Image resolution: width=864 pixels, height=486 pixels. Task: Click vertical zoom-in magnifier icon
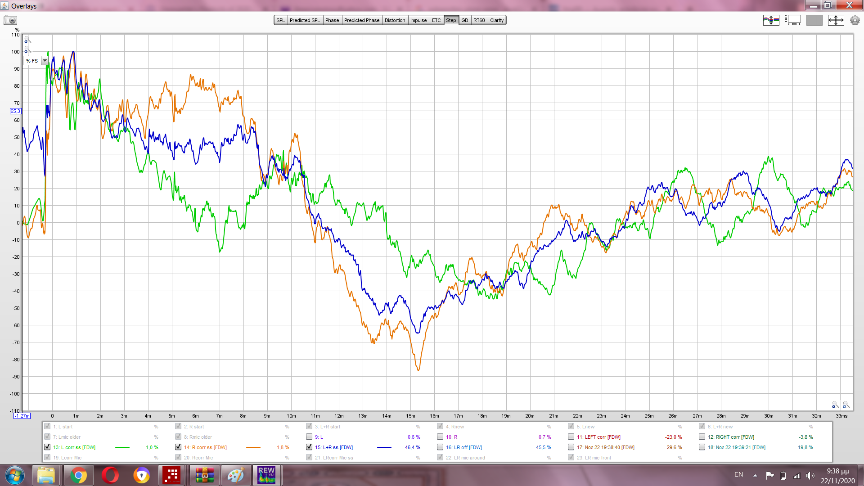tap(27, 40)
